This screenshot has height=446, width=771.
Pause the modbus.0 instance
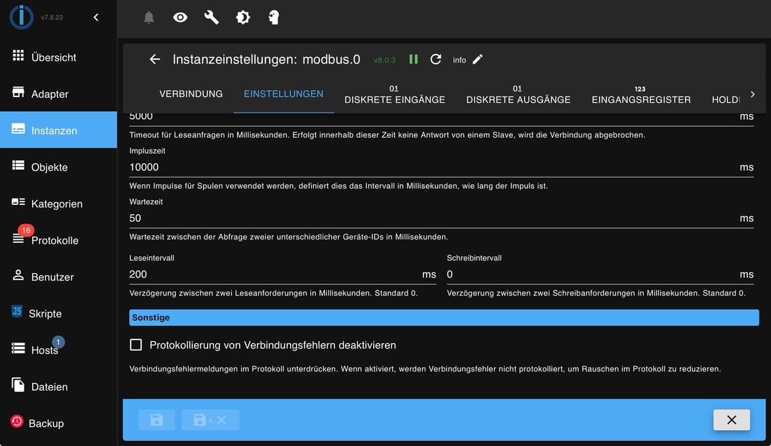(414, 59)
